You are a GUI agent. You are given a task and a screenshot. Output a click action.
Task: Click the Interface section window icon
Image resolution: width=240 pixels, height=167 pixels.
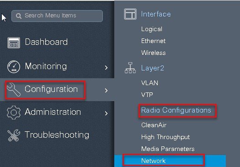coord(130,14)
